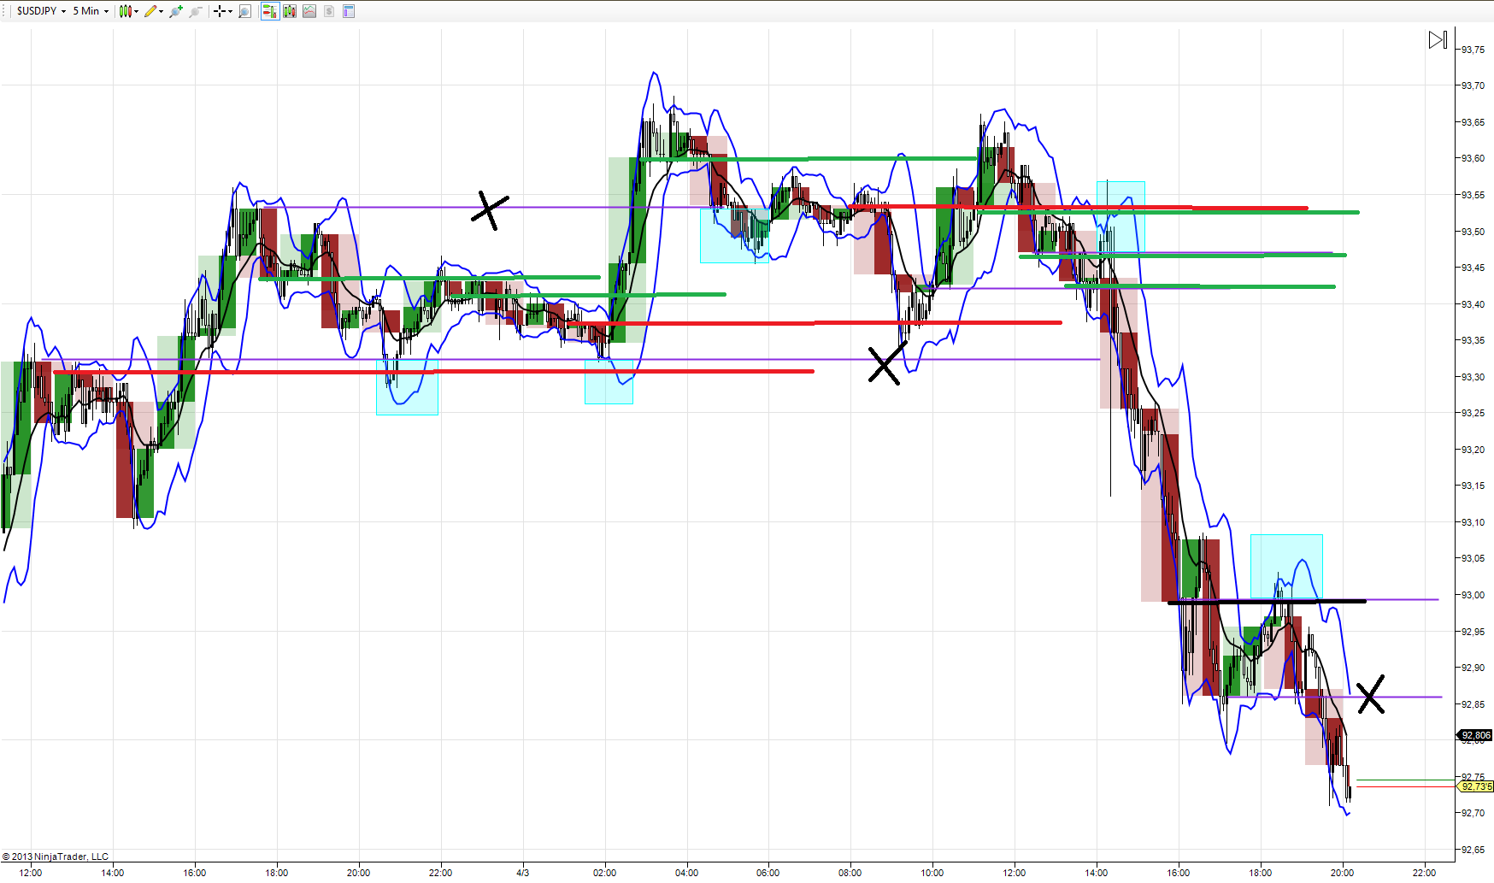Screen dimensions: 1494x883
Task: Click the chart overview graph icon
Action: click(308, 11)
